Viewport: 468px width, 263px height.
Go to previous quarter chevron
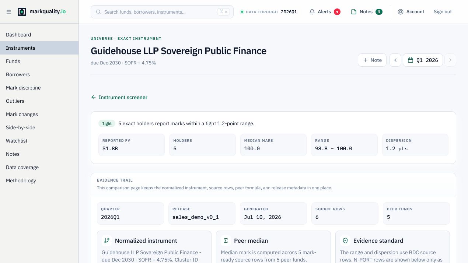(395, 60)
